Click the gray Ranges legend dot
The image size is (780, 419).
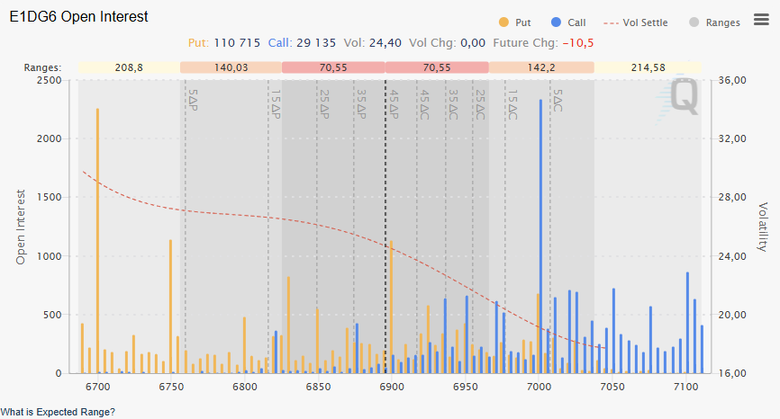[694, 22]
